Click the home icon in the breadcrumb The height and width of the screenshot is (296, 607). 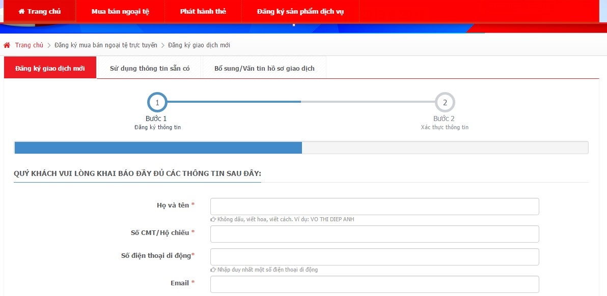(x=7, y=45)
